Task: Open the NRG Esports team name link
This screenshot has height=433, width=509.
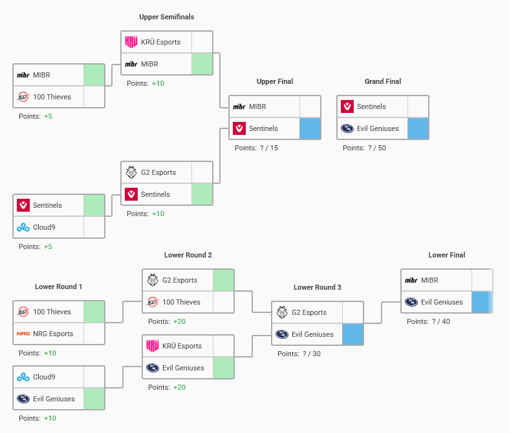Action: [53, 334]
